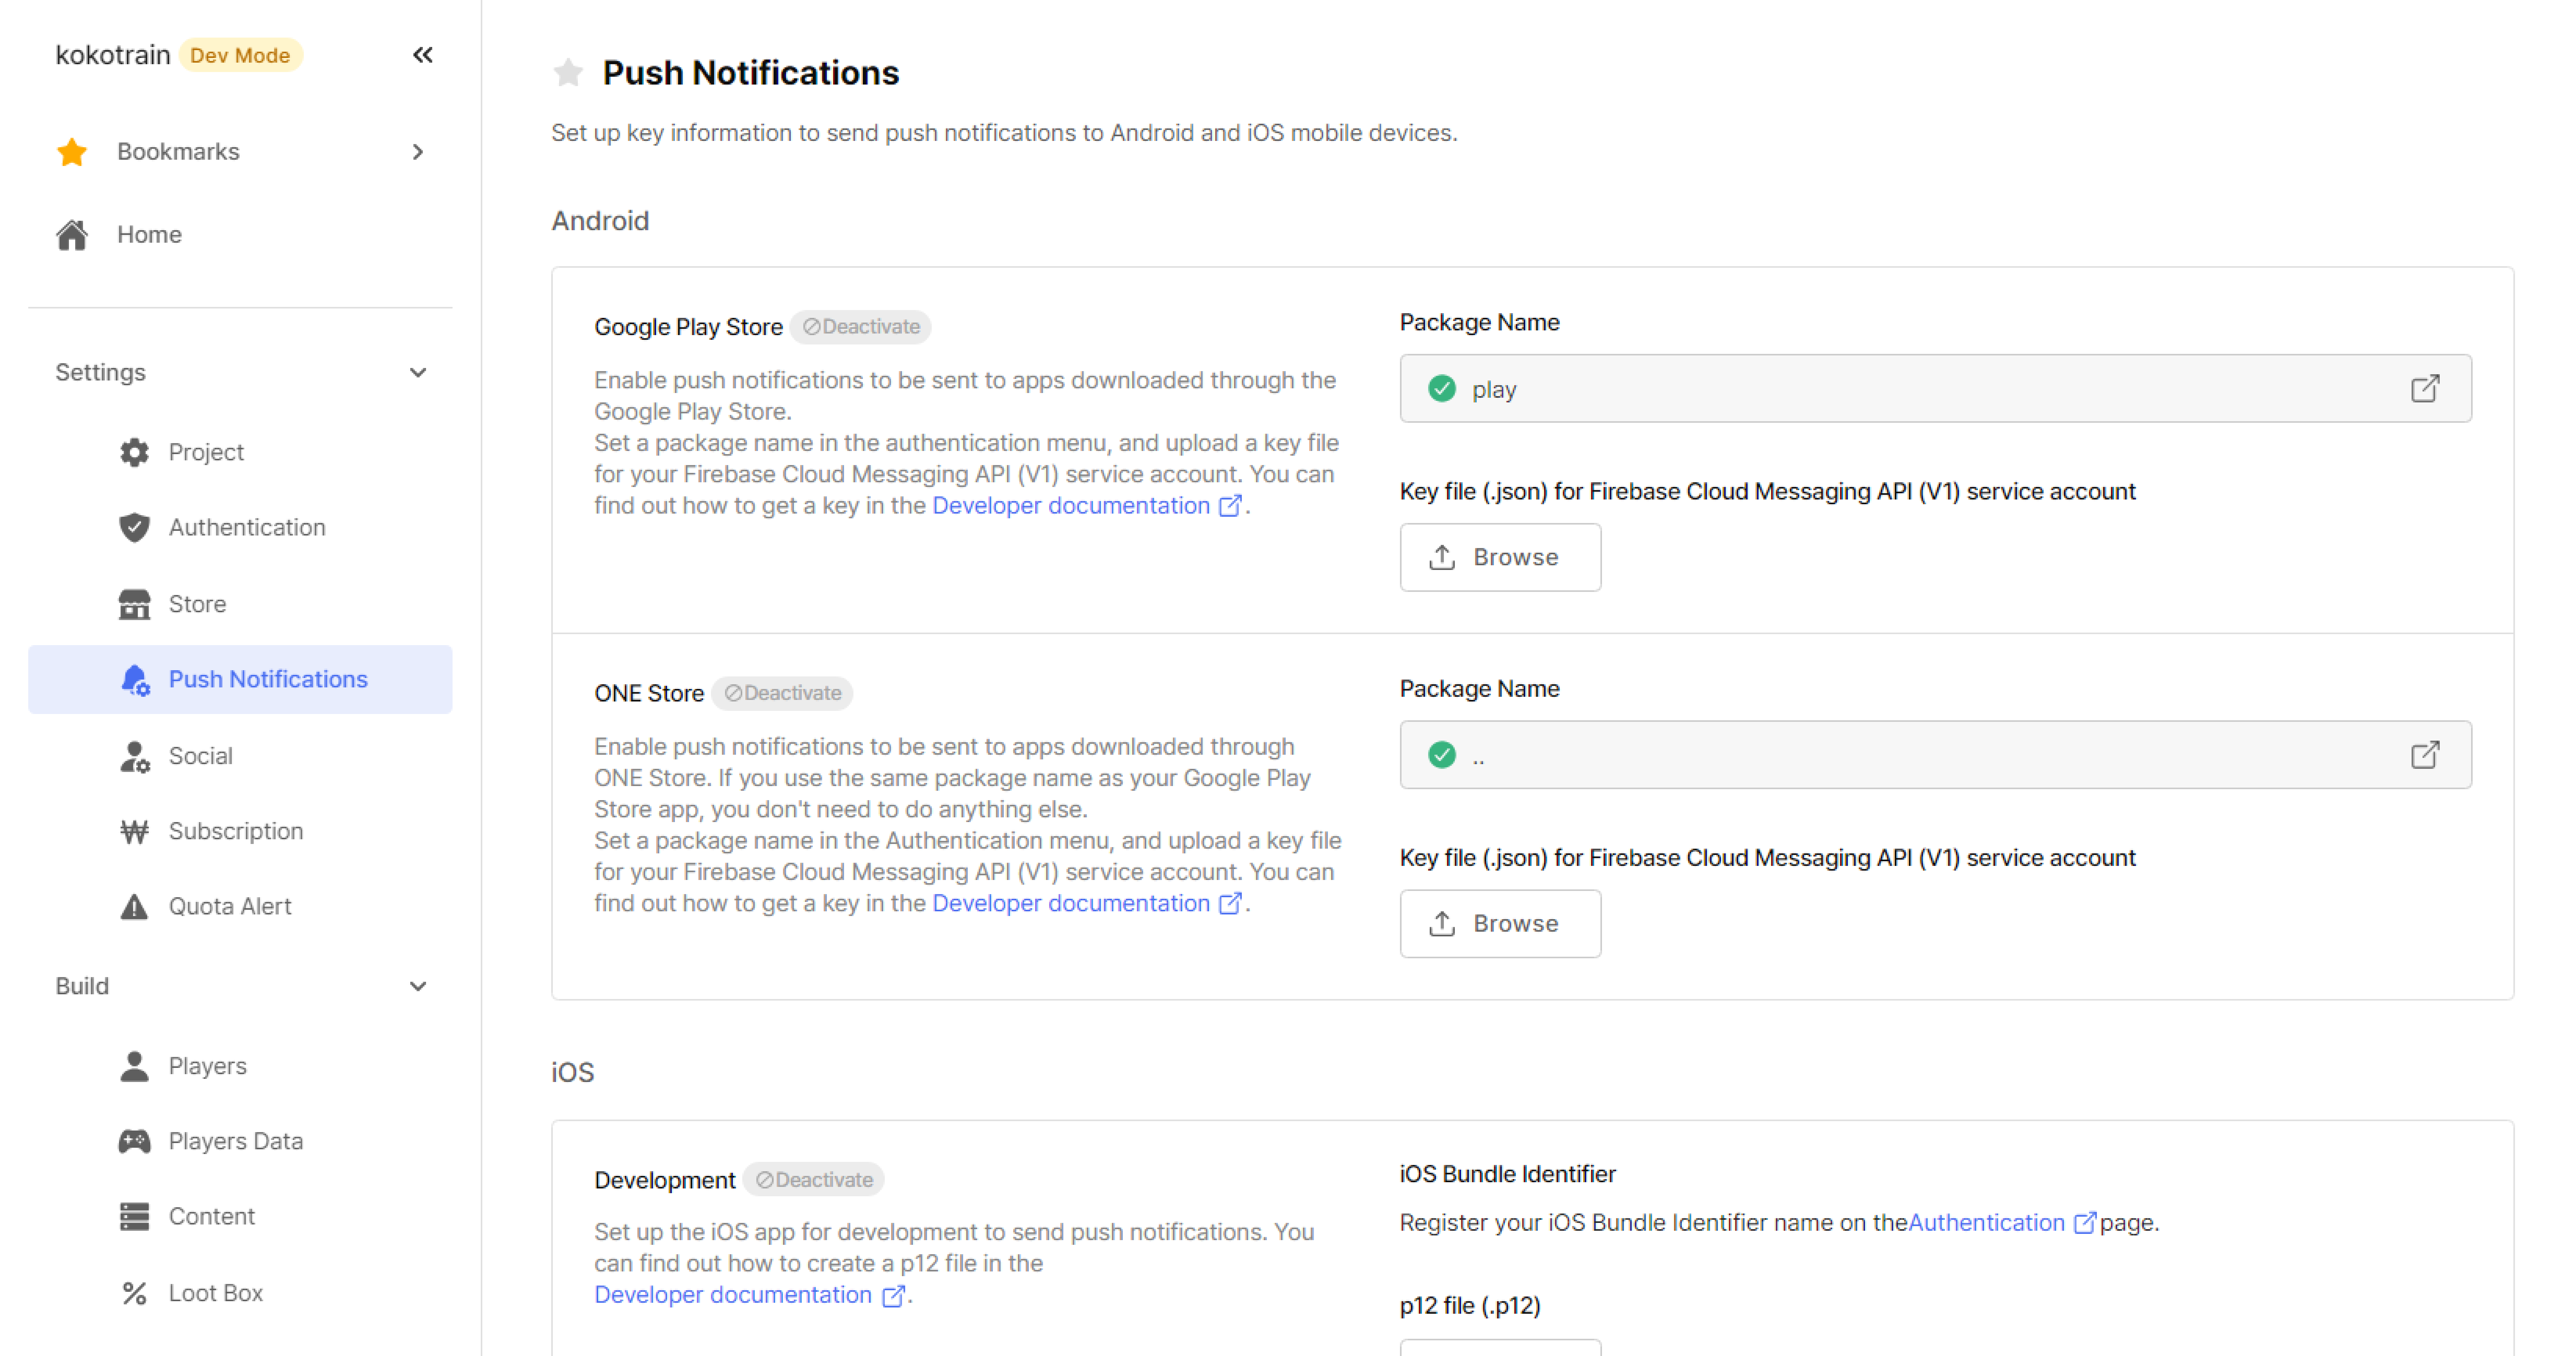Click green check icon in ONE Store package field
This screenshot has height=1356, width=2576.
1442,755
